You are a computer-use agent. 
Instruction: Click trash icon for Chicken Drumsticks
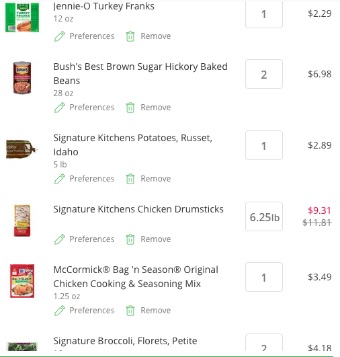[130, 239]
